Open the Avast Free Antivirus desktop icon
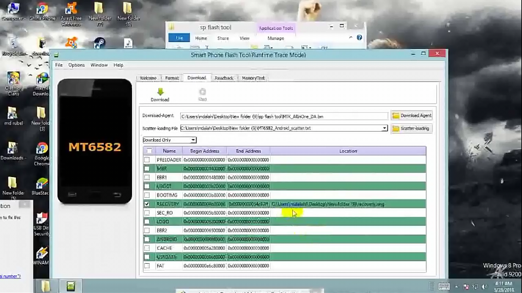This screenshot has height=293, width=522. pyautogui.click(x=71, y=12)
